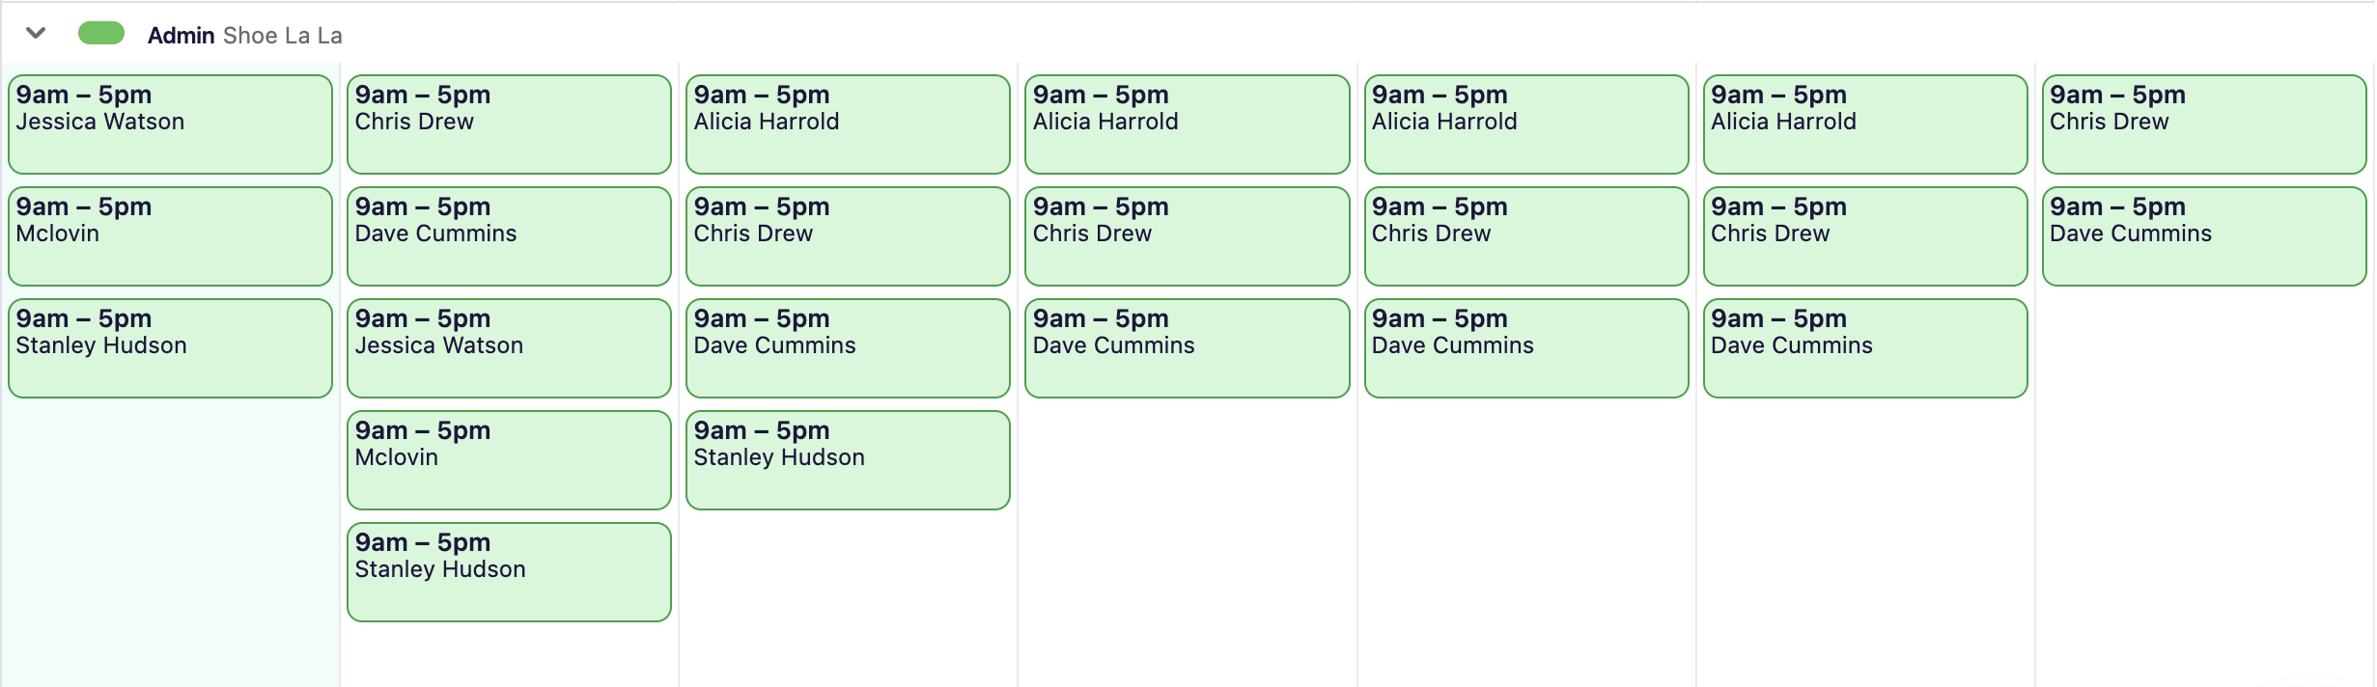Open Dave Cummins' shift in the fourth day column

click(x=1187, y=348)
